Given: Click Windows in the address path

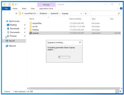Looking at the screenshot, I should (43, 13).
